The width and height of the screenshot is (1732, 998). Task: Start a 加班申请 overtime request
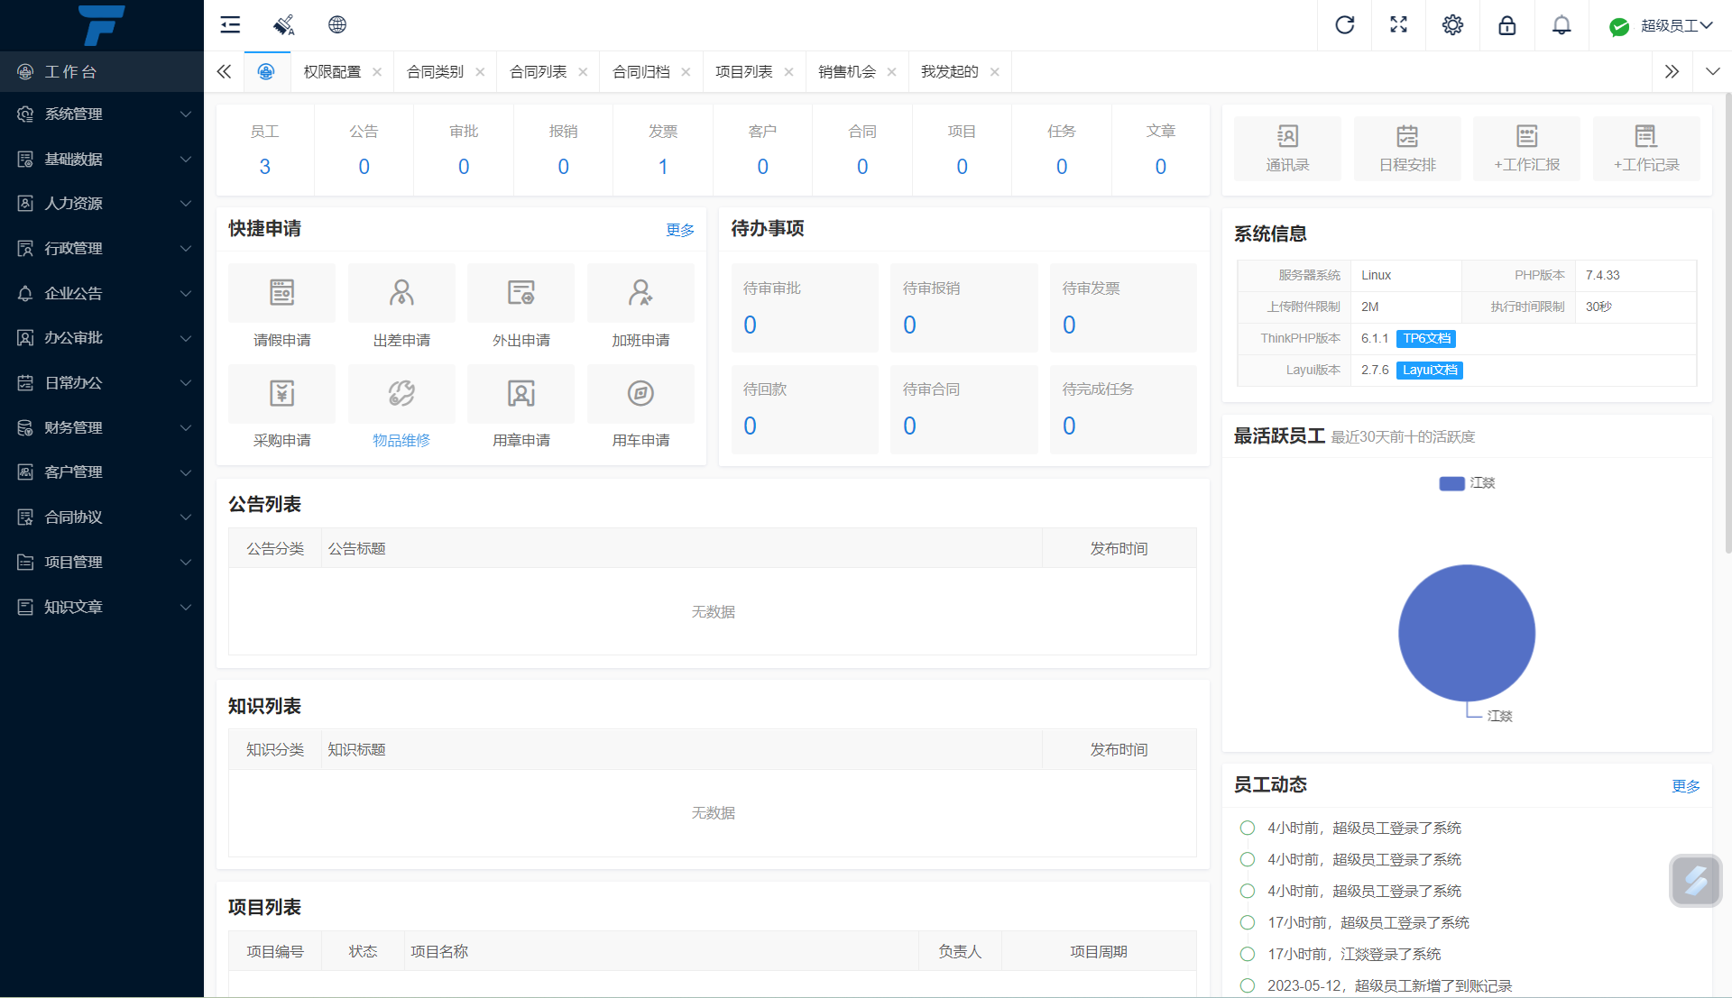640,307
